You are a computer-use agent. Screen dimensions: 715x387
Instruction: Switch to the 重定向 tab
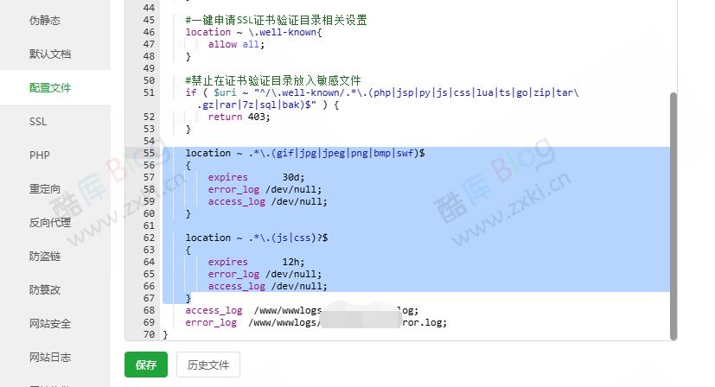(45, 188)
